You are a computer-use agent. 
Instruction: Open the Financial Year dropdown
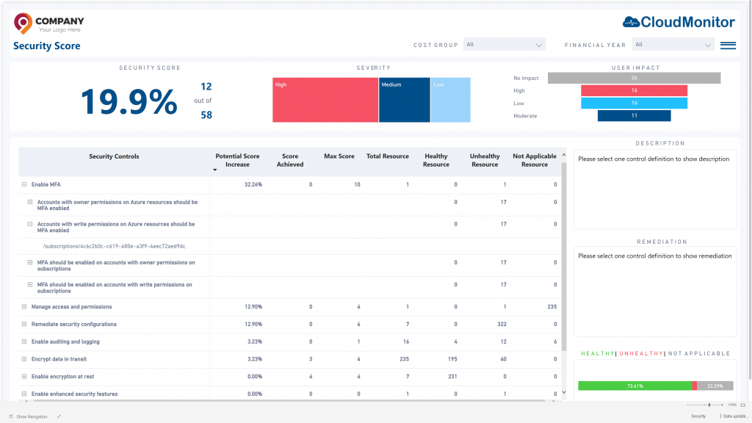tap(673, 45)
